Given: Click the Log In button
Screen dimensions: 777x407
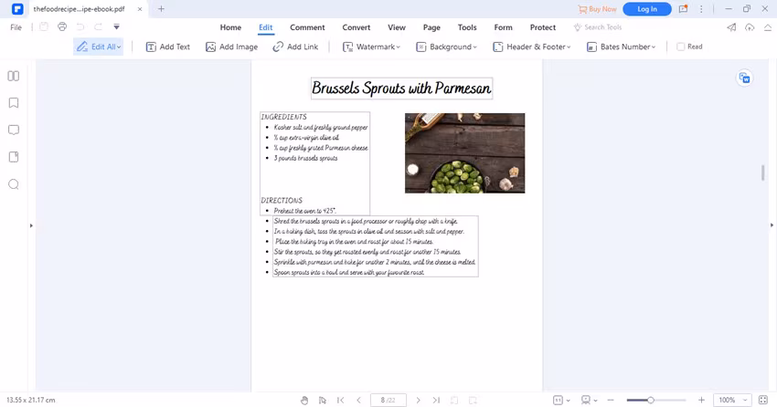Looking at the screenshot, I should coord(647,9).
